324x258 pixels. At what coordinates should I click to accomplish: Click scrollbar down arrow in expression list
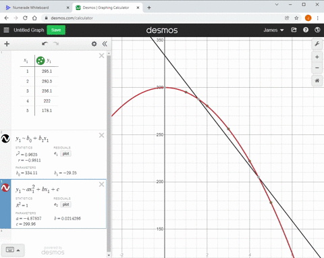(109, 255)
